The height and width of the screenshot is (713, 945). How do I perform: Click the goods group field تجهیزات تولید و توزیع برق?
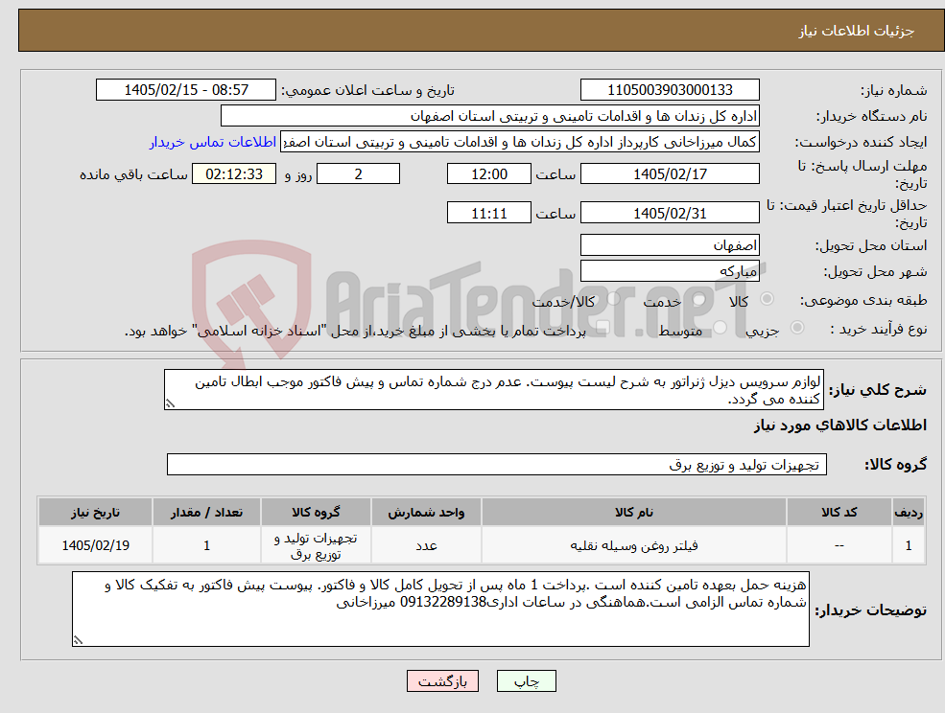497,464
